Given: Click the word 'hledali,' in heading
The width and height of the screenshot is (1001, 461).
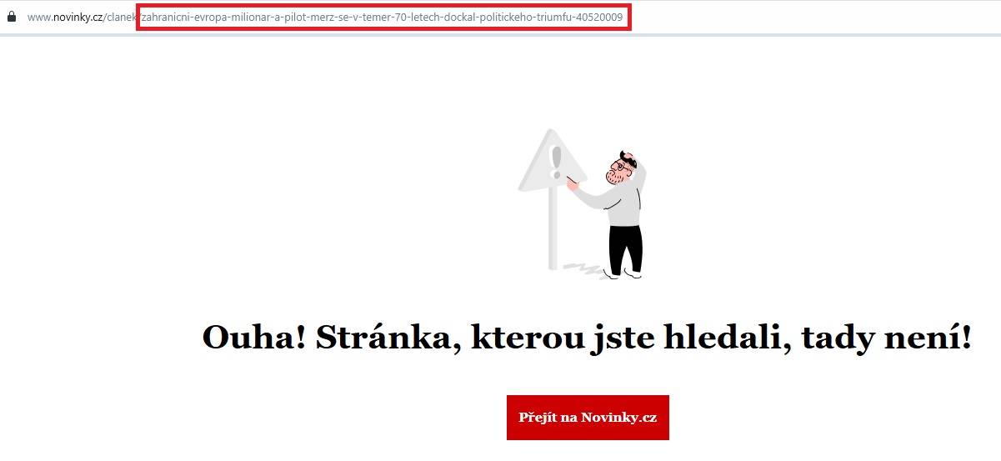Looking at the screenshot, I should click(x=726, y=338).
